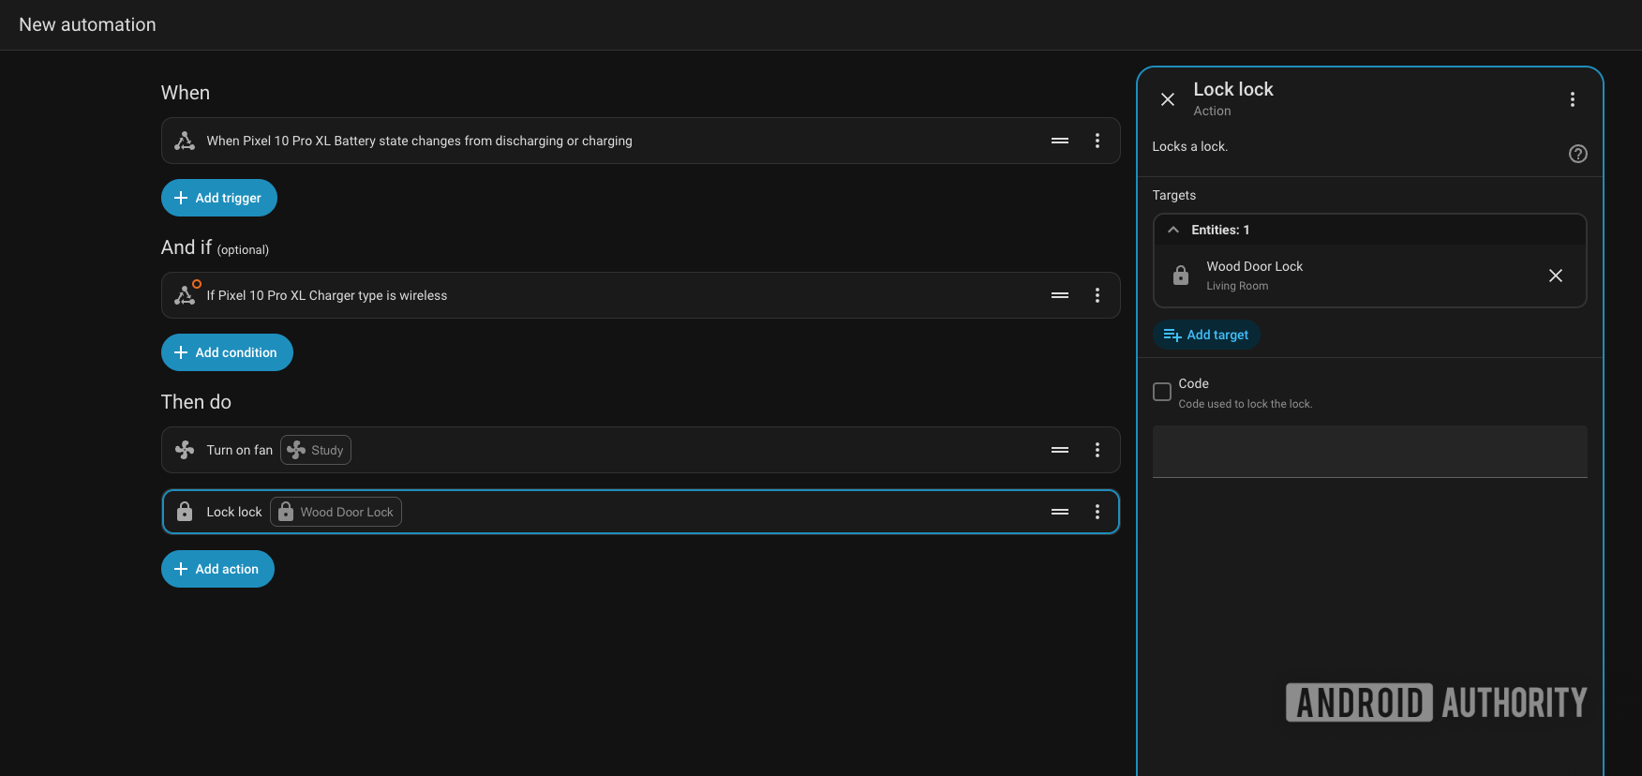Image resolution: width=1642 pixels, height=776 pixels.
Task: Click the padlock icon in Lock lock row
Action: coord(185,512)
